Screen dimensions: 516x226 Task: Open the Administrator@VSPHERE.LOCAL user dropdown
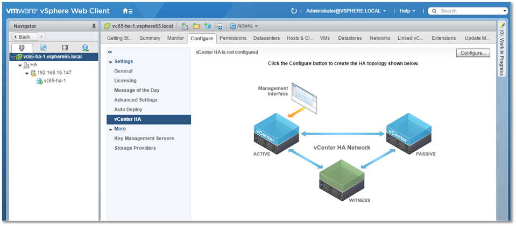(x=346, y=11)
